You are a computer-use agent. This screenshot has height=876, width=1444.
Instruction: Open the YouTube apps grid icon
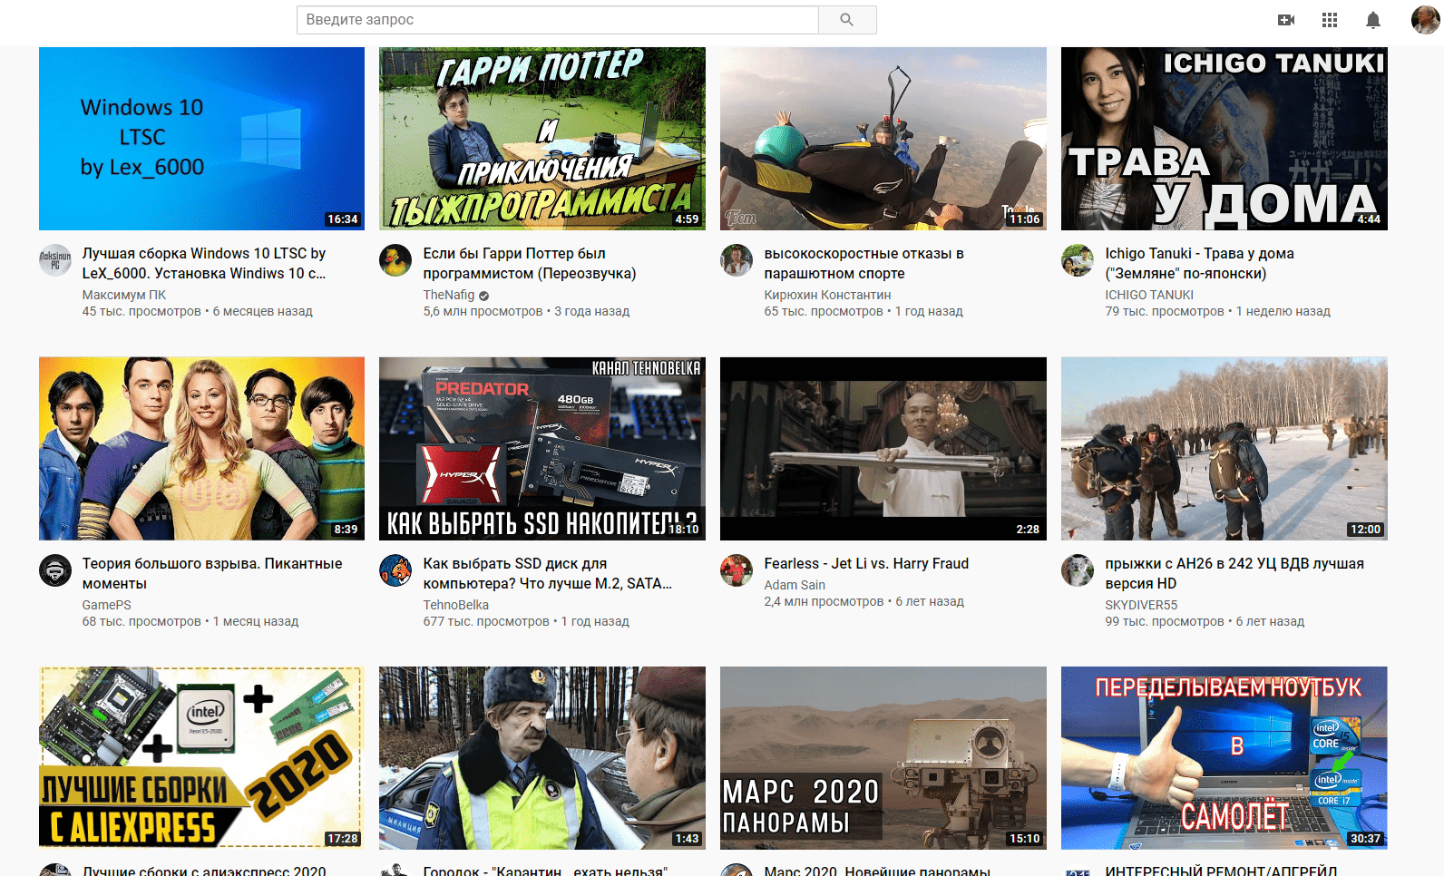pyautogui.click(x=1329, y=20)
